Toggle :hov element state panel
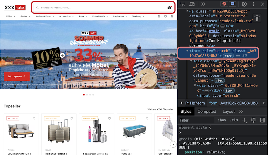268x155 pixels. tap(222, 120)
